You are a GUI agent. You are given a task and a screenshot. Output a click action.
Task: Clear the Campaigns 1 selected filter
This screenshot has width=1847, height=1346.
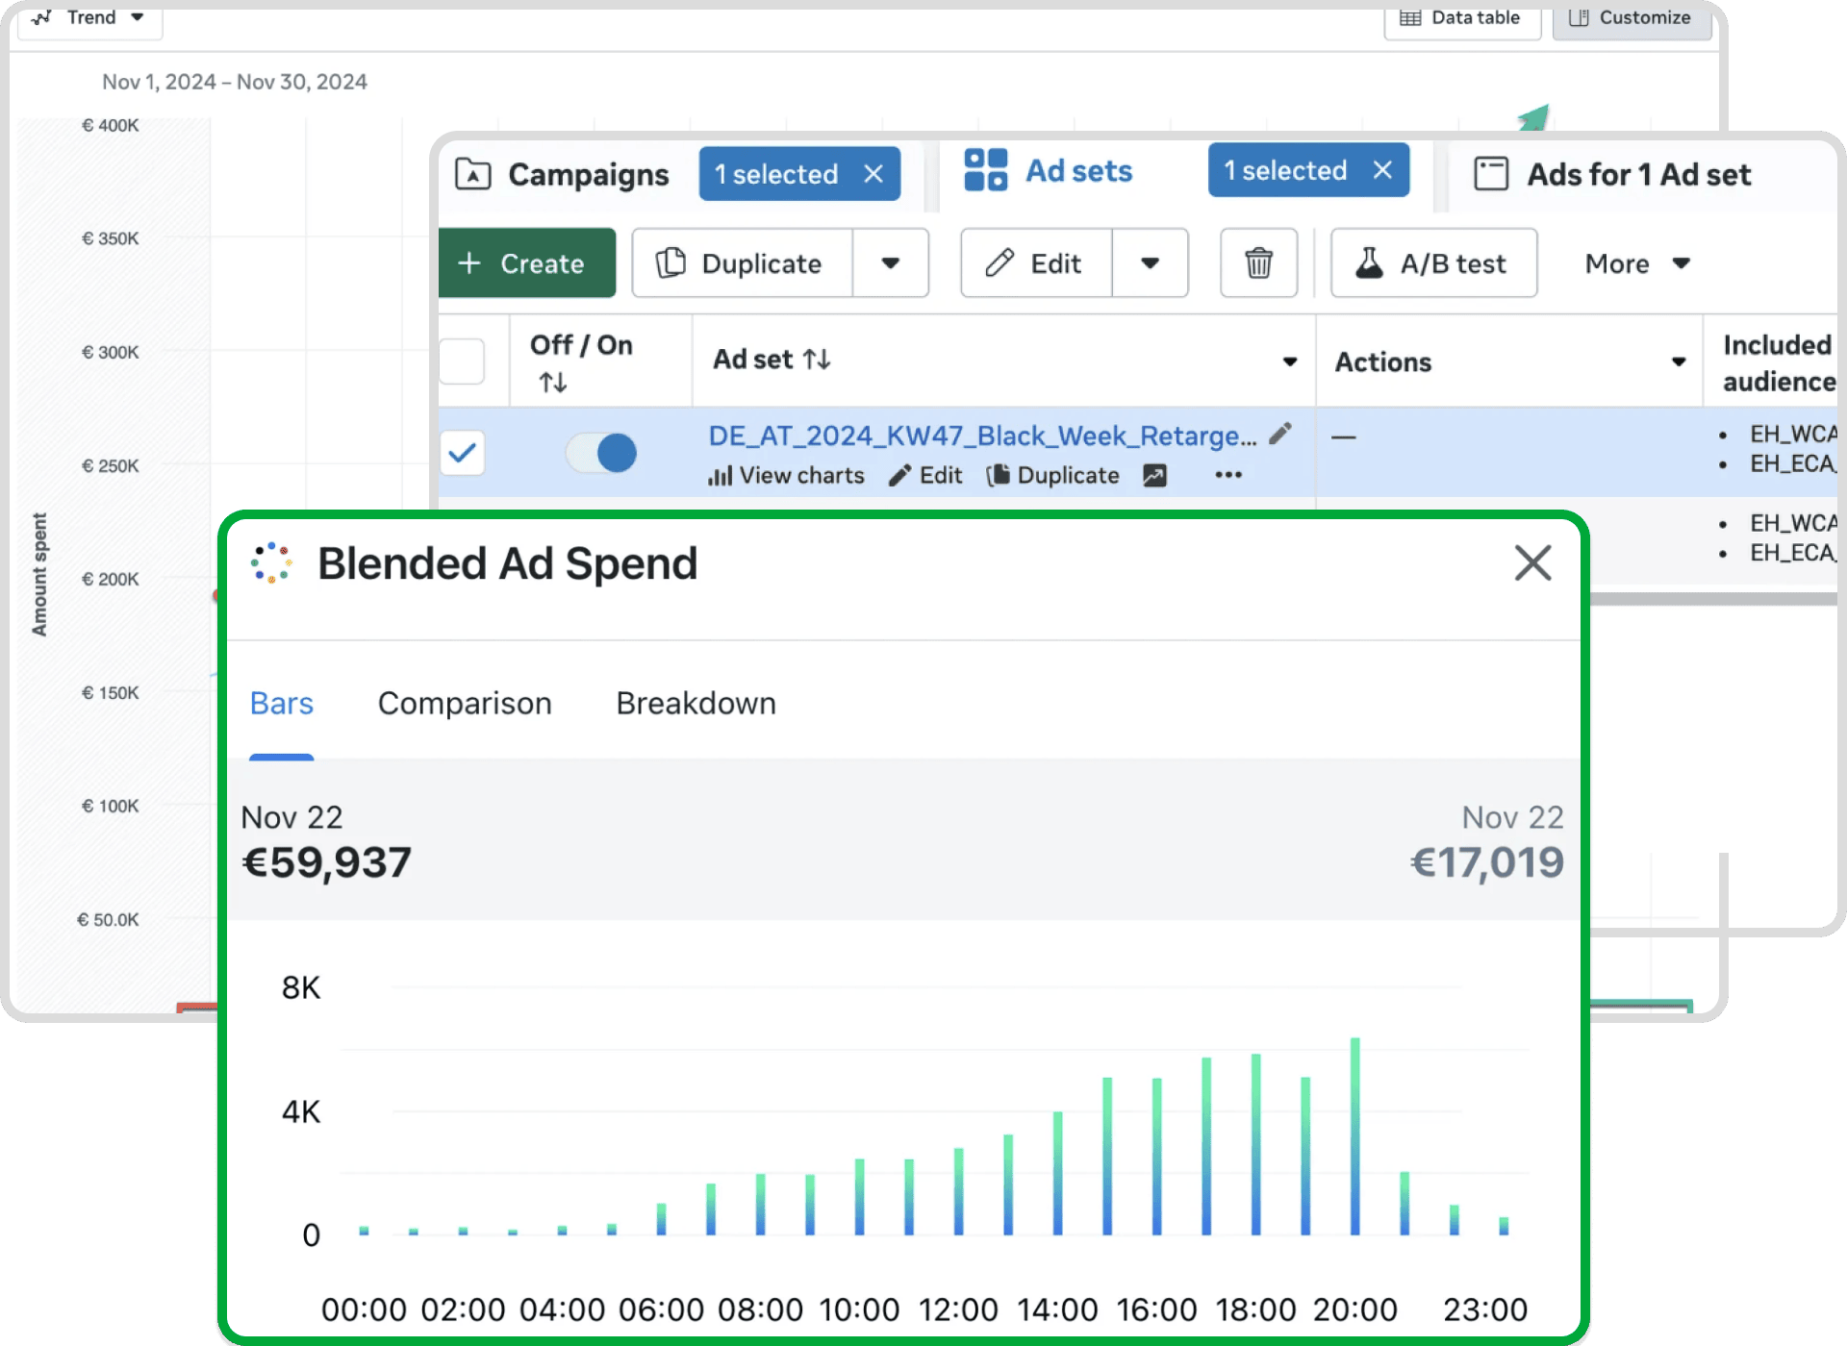[873, 174]
